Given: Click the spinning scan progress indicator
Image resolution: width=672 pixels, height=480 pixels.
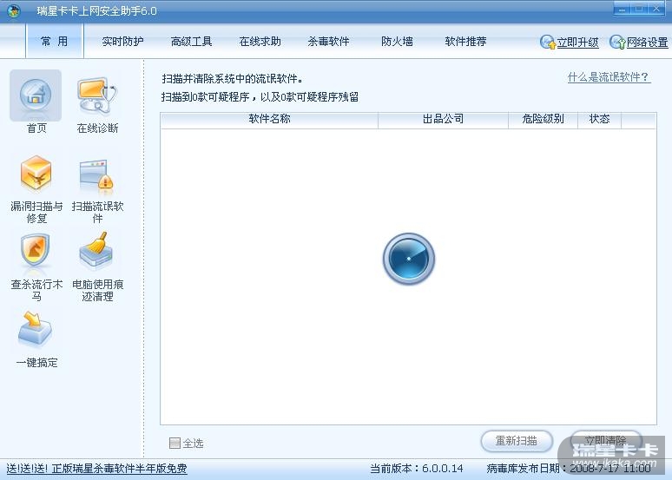Looking at the screenshot, I should pos(408,259).
